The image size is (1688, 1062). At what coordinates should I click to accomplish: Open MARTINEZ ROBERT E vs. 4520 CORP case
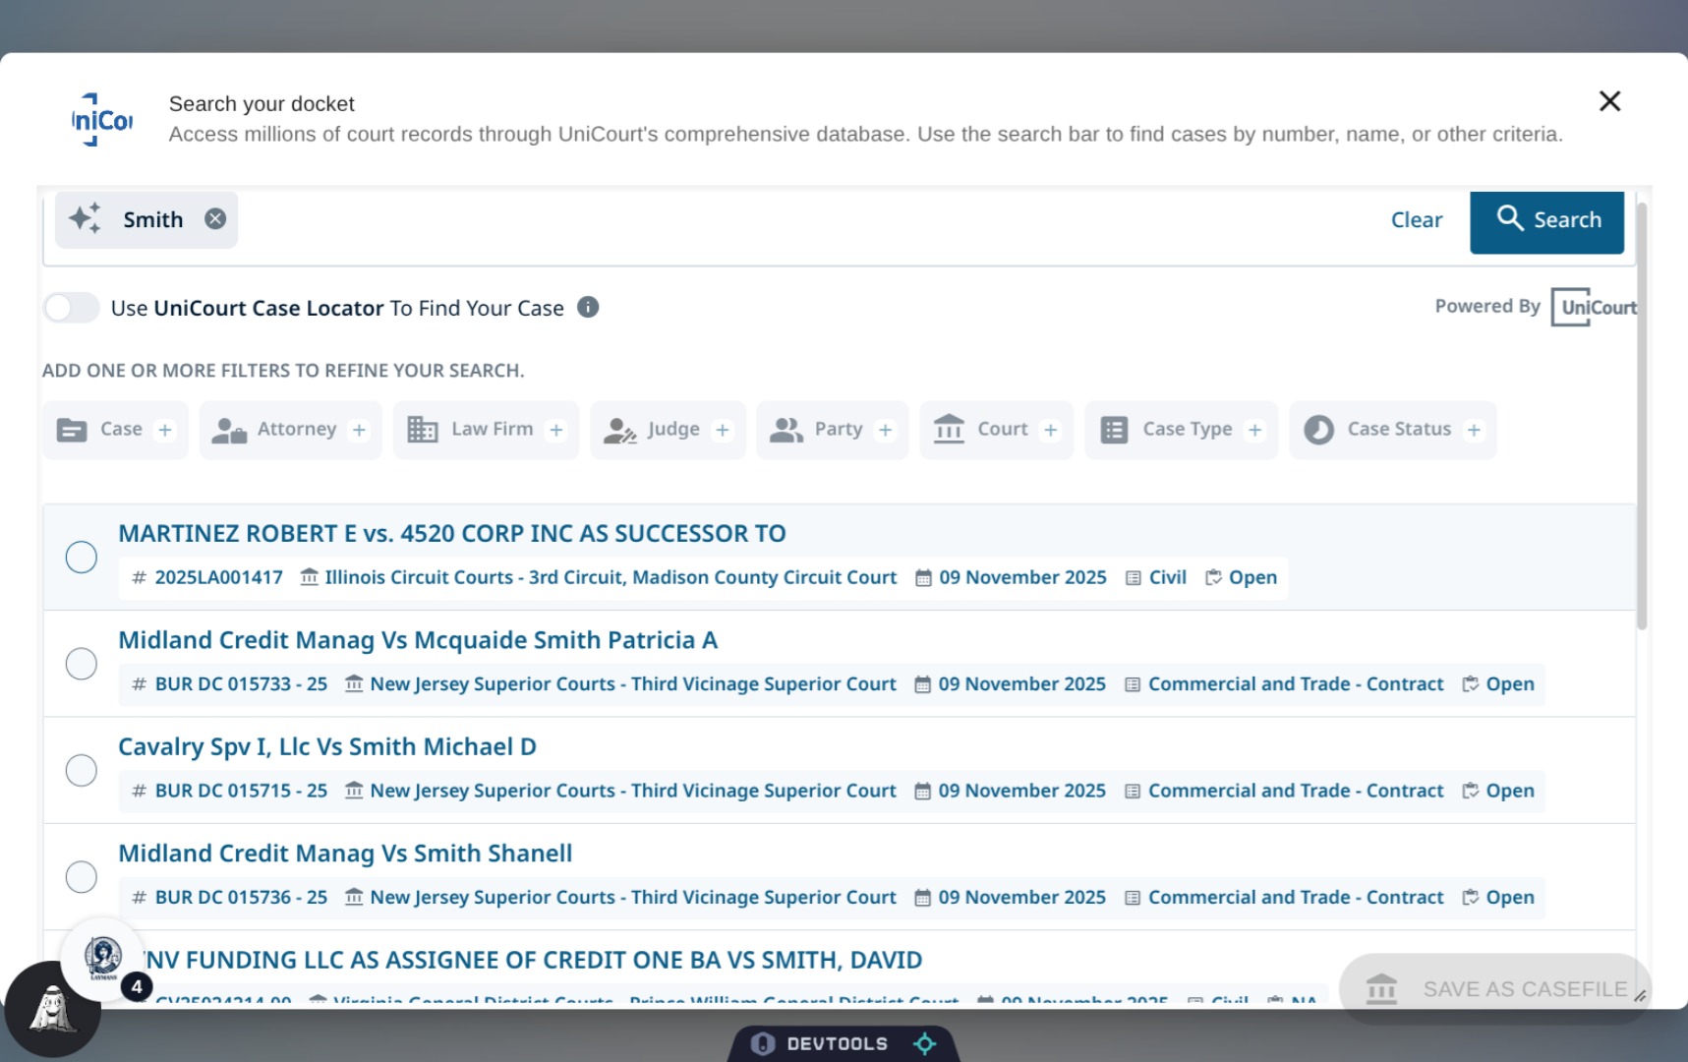click(x=452, y=534)
